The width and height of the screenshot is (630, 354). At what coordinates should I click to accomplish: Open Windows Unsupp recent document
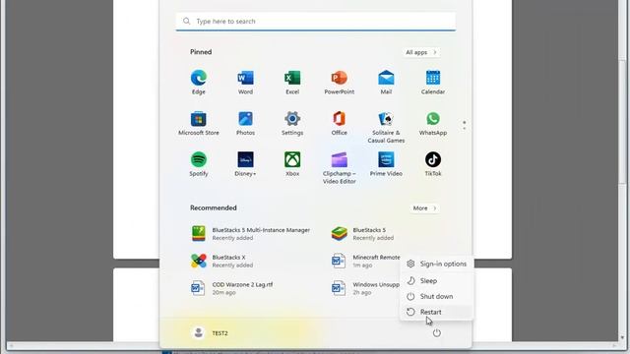(x=365, y=288)
